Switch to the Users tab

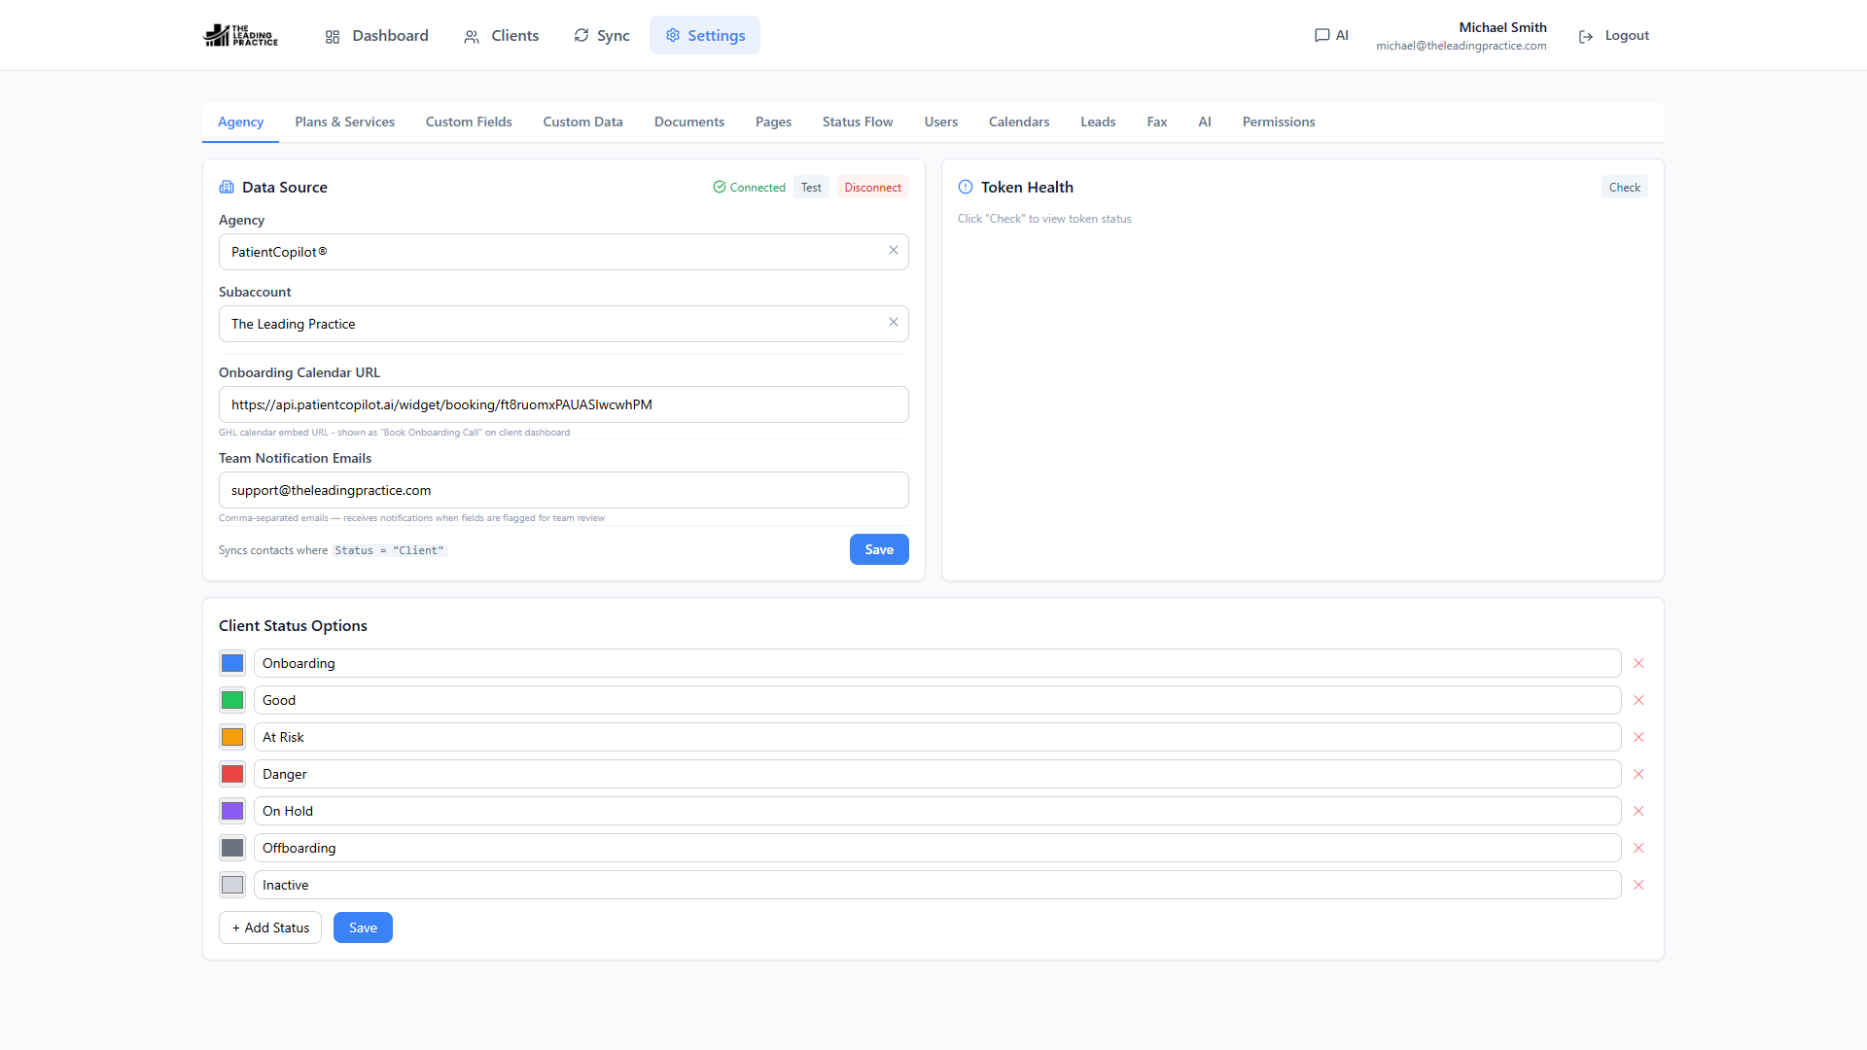940,122
